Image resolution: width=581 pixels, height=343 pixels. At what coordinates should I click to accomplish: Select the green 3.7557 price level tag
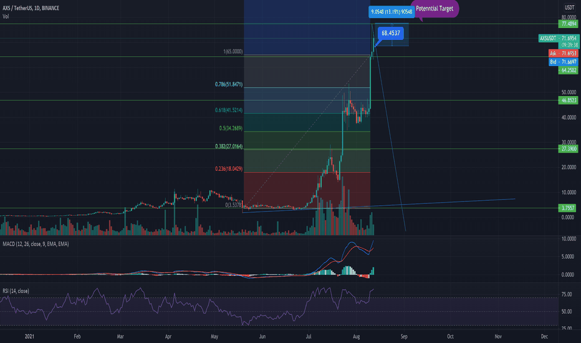[x=567, y=208]
